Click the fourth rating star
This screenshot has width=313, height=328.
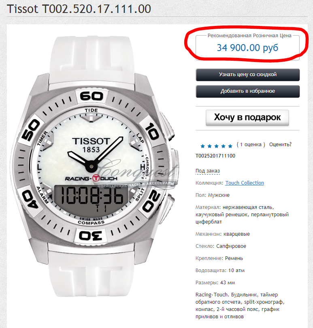point(223,146)
